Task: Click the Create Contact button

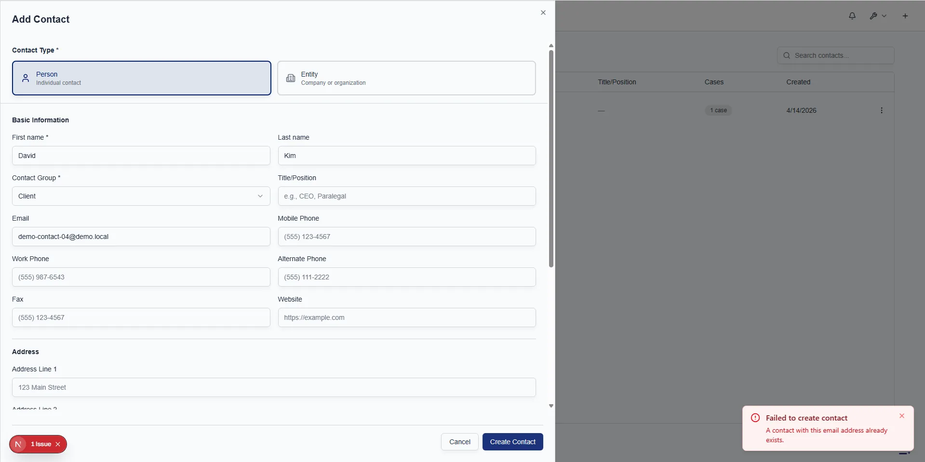Action: point(513,442)
